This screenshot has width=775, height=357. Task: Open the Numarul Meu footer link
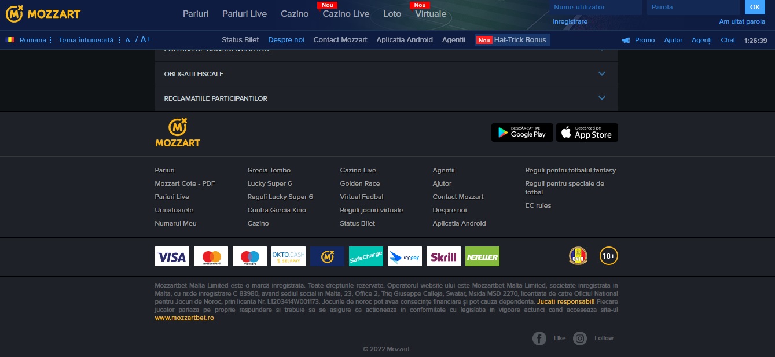coord(176,223)
